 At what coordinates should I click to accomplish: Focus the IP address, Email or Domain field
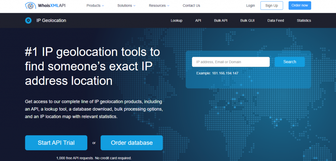tap(231, 62)
